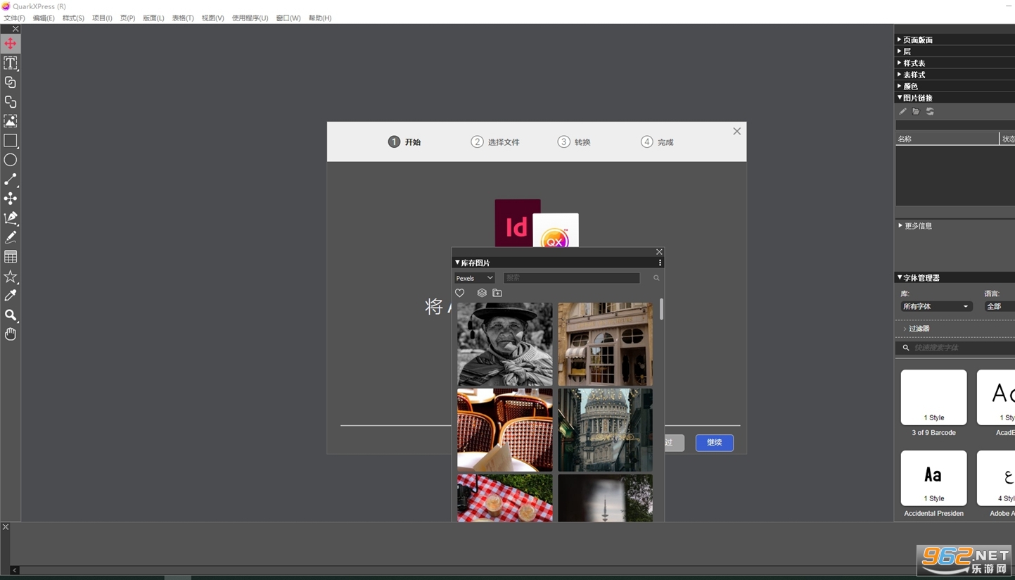Close the stock images floating panel

(x=659, y=252)
